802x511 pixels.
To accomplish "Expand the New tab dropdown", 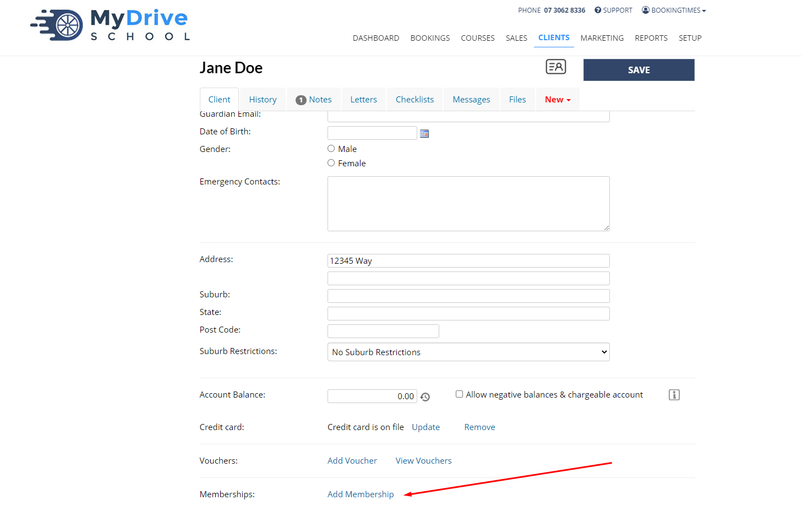I will [558, 100].
